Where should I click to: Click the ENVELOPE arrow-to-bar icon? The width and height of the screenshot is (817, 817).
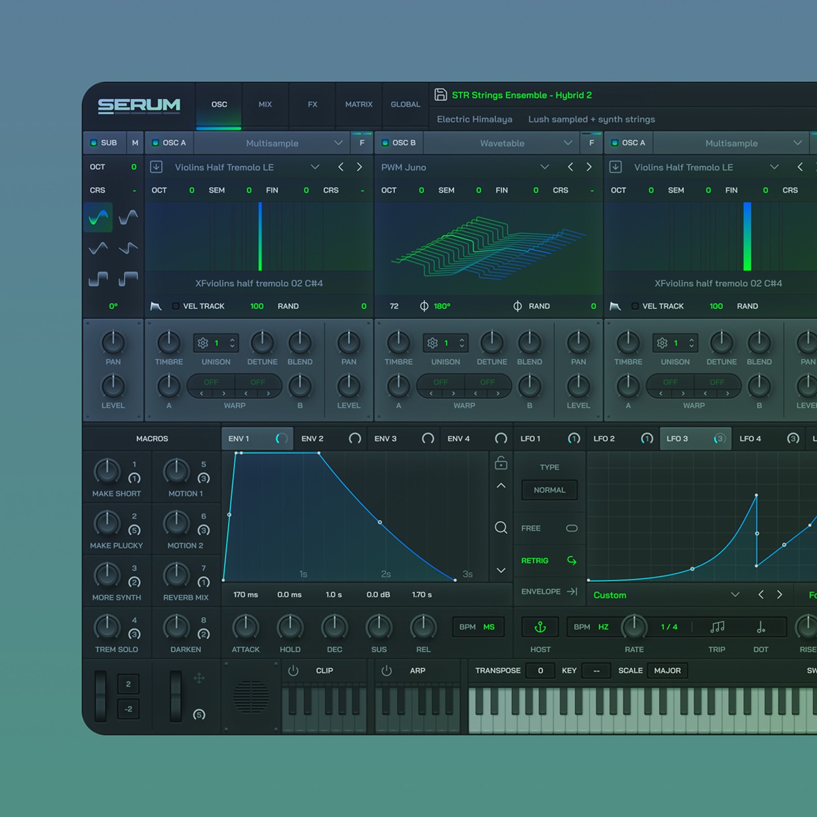pyautogui.click(x=572, y=591)
